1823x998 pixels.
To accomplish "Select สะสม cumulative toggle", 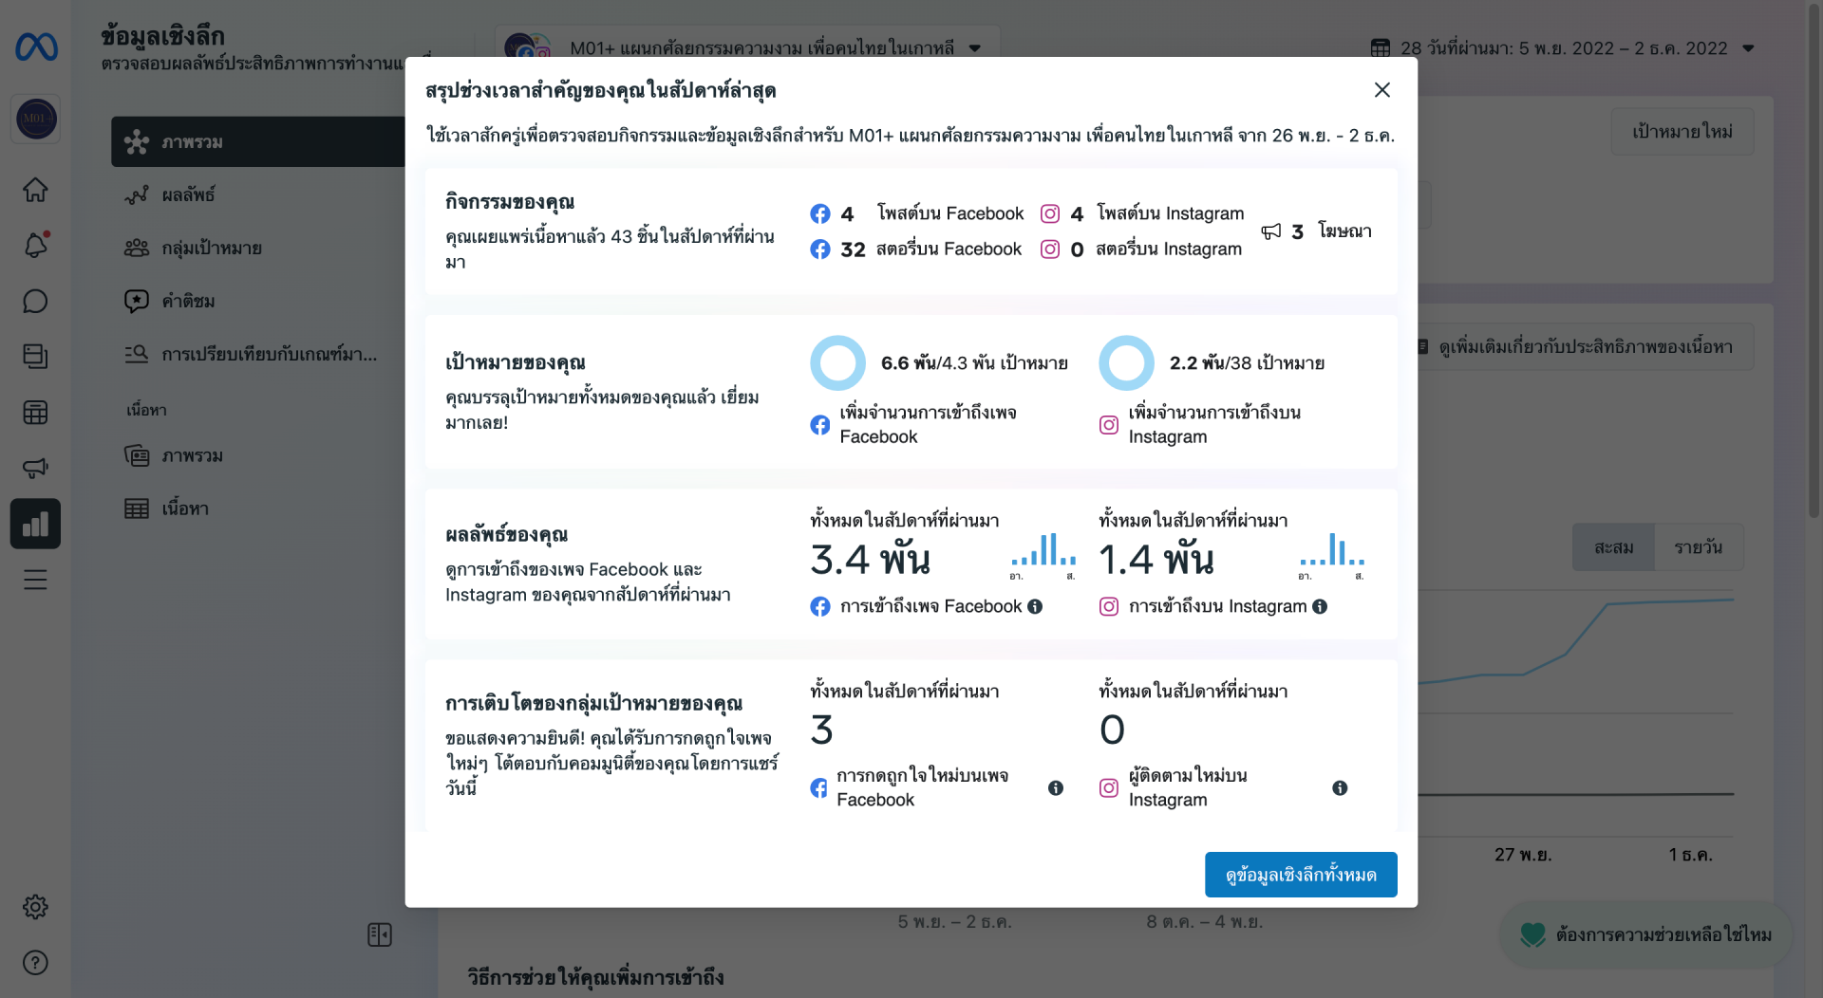I will pos(1613,547).
